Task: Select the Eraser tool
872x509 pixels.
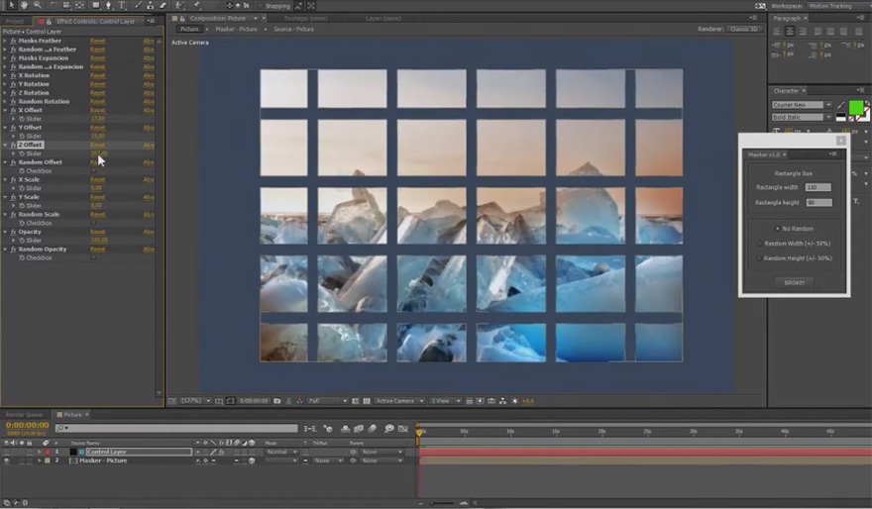Action: pos(163,5)
